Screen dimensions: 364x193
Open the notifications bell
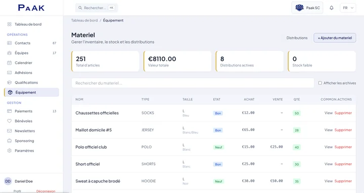(x=332, y=8)
